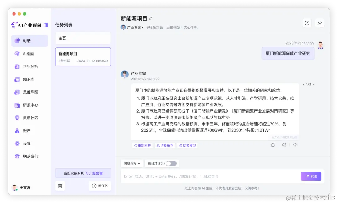Open the 快捷指令 dropdown
Image resolution: width=338 pixels, height=203 pixels.
[x=131, y=163]
